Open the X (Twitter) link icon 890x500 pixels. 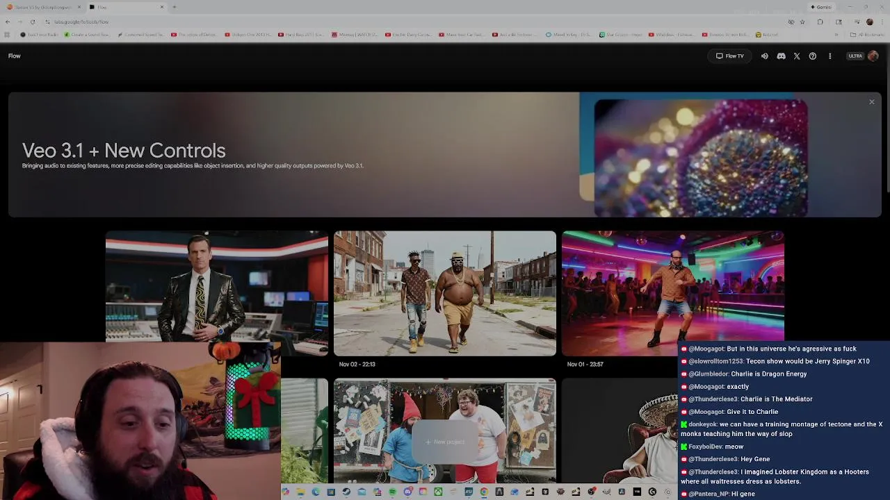[797, 56]
